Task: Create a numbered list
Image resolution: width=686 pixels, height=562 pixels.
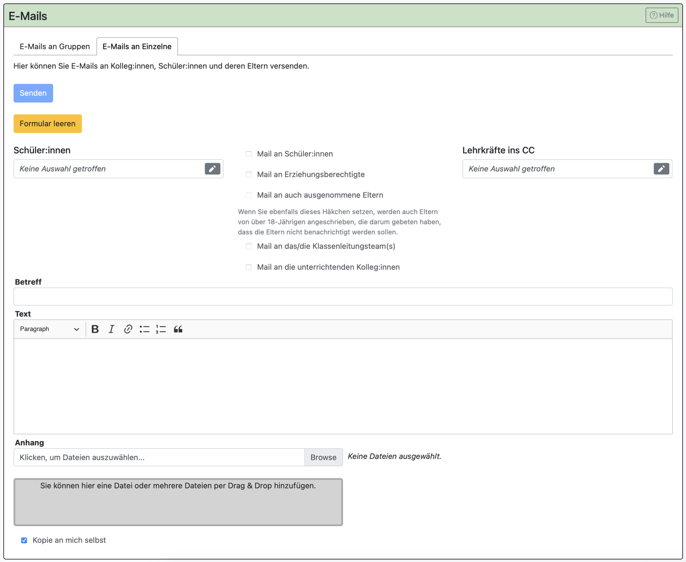Action: click(161, 329)
